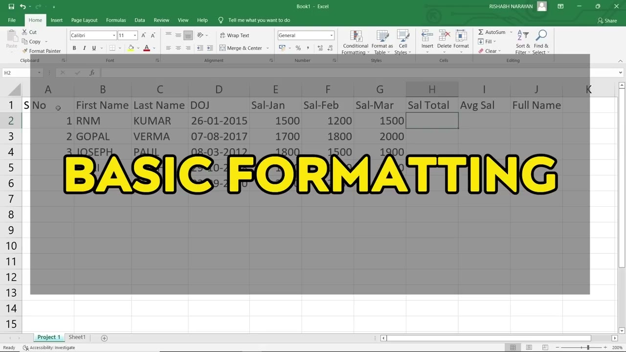Open the Fill dropdown

click(487, 42)
